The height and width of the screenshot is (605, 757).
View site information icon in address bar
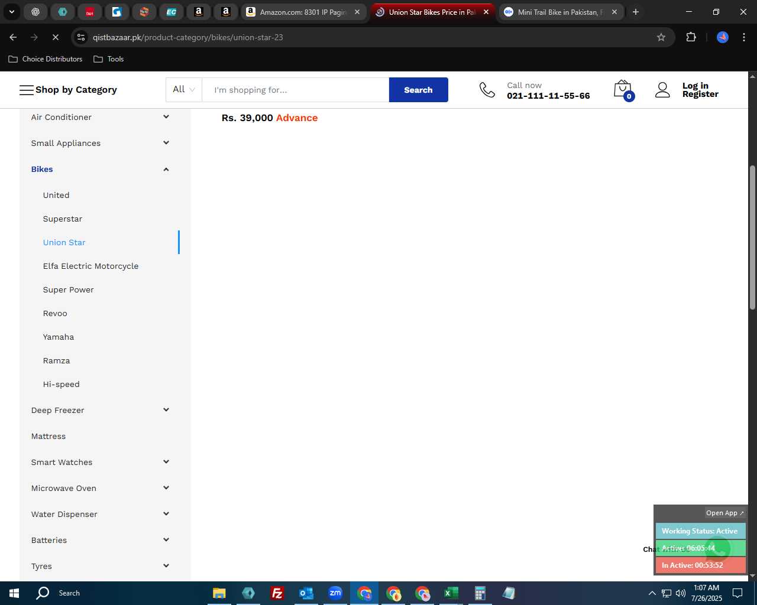point(82,37)
